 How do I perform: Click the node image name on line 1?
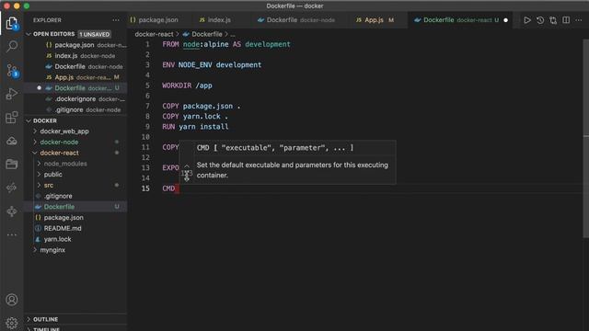[191, 44]
